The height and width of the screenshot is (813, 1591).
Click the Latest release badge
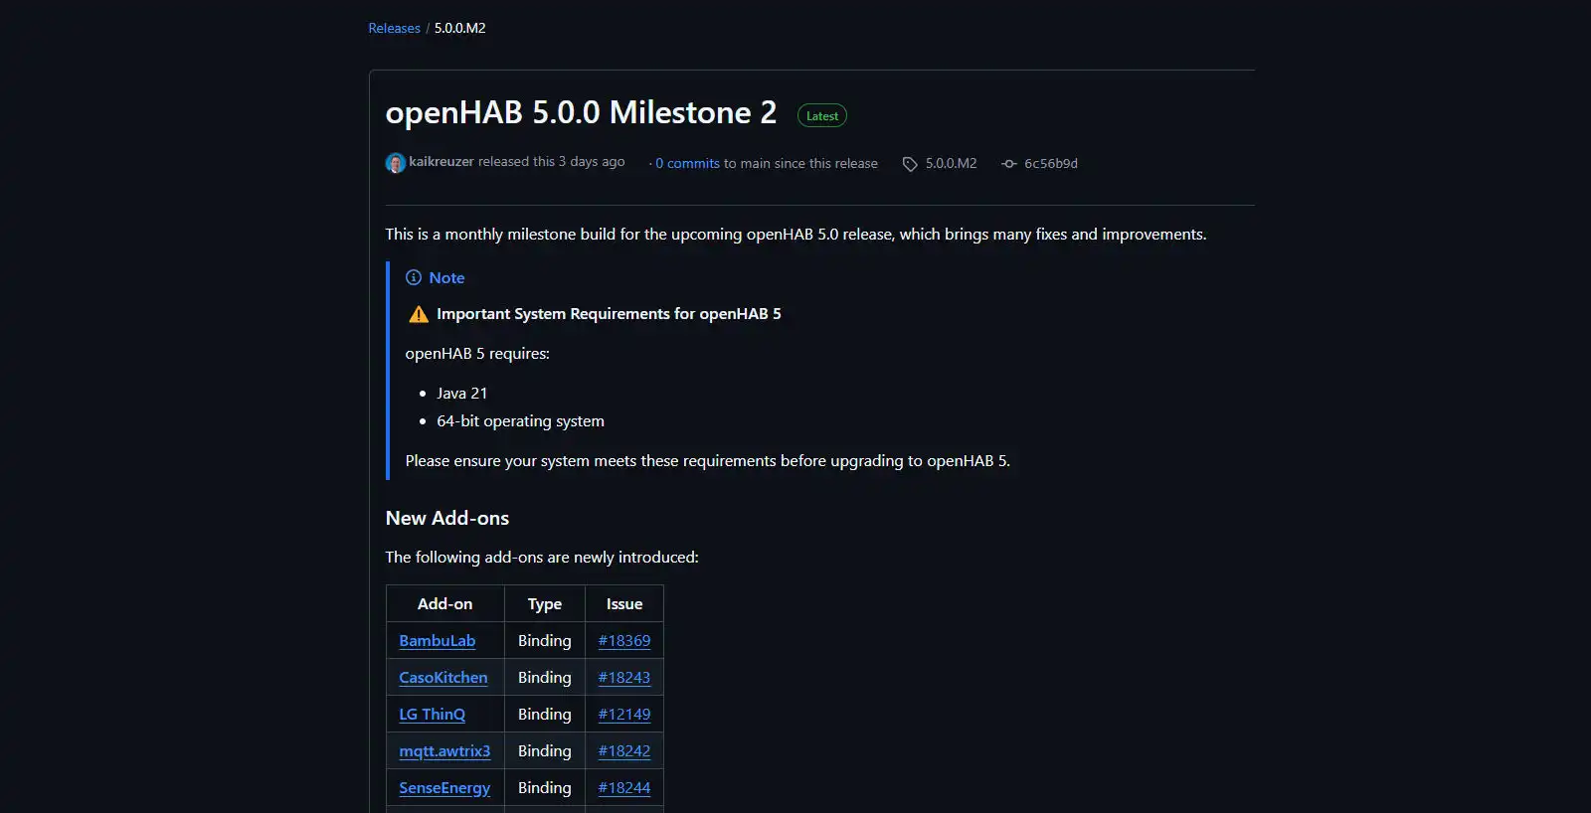coord(822,115)
